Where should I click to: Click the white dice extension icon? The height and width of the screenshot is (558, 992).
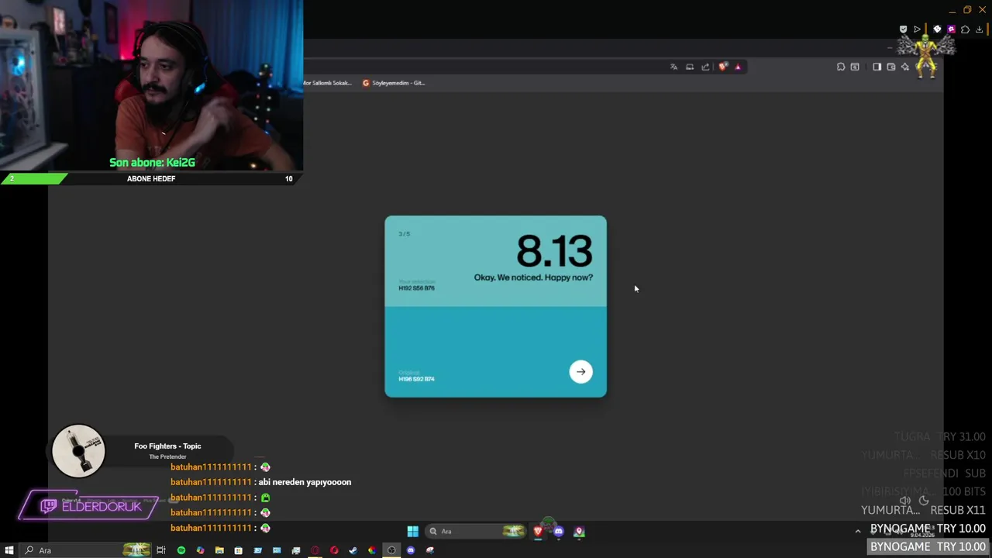937,29
